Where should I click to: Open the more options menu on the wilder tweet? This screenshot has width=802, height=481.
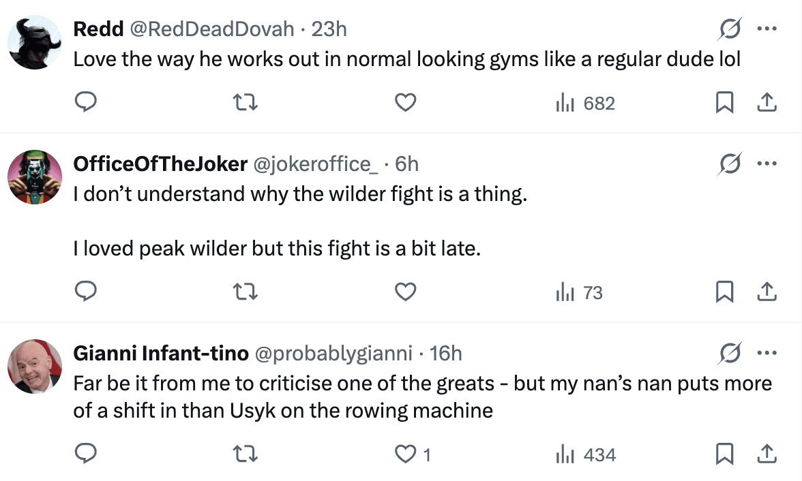pyautogui.click(x=768, y=164)
